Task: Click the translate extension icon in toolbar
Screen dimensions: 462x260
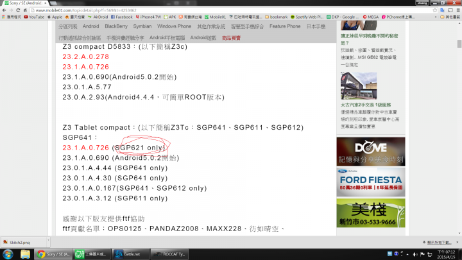Action: 442,10
